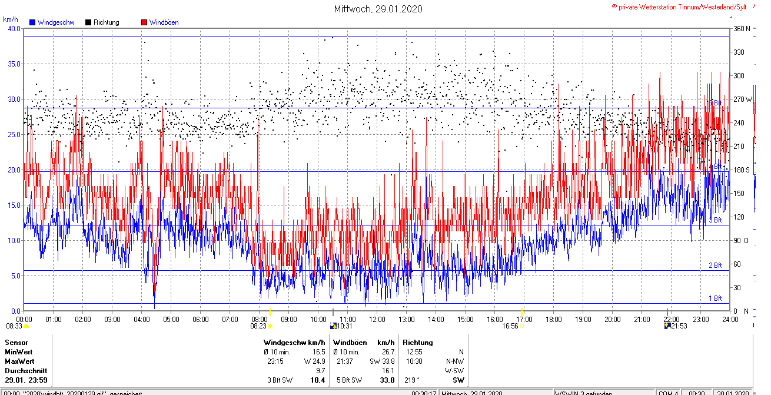
Task: Click the bold 18.4 current wind speed value
Action: tap(318, 380)
